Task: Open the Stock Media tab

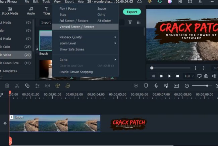Action: click(10, 11)
